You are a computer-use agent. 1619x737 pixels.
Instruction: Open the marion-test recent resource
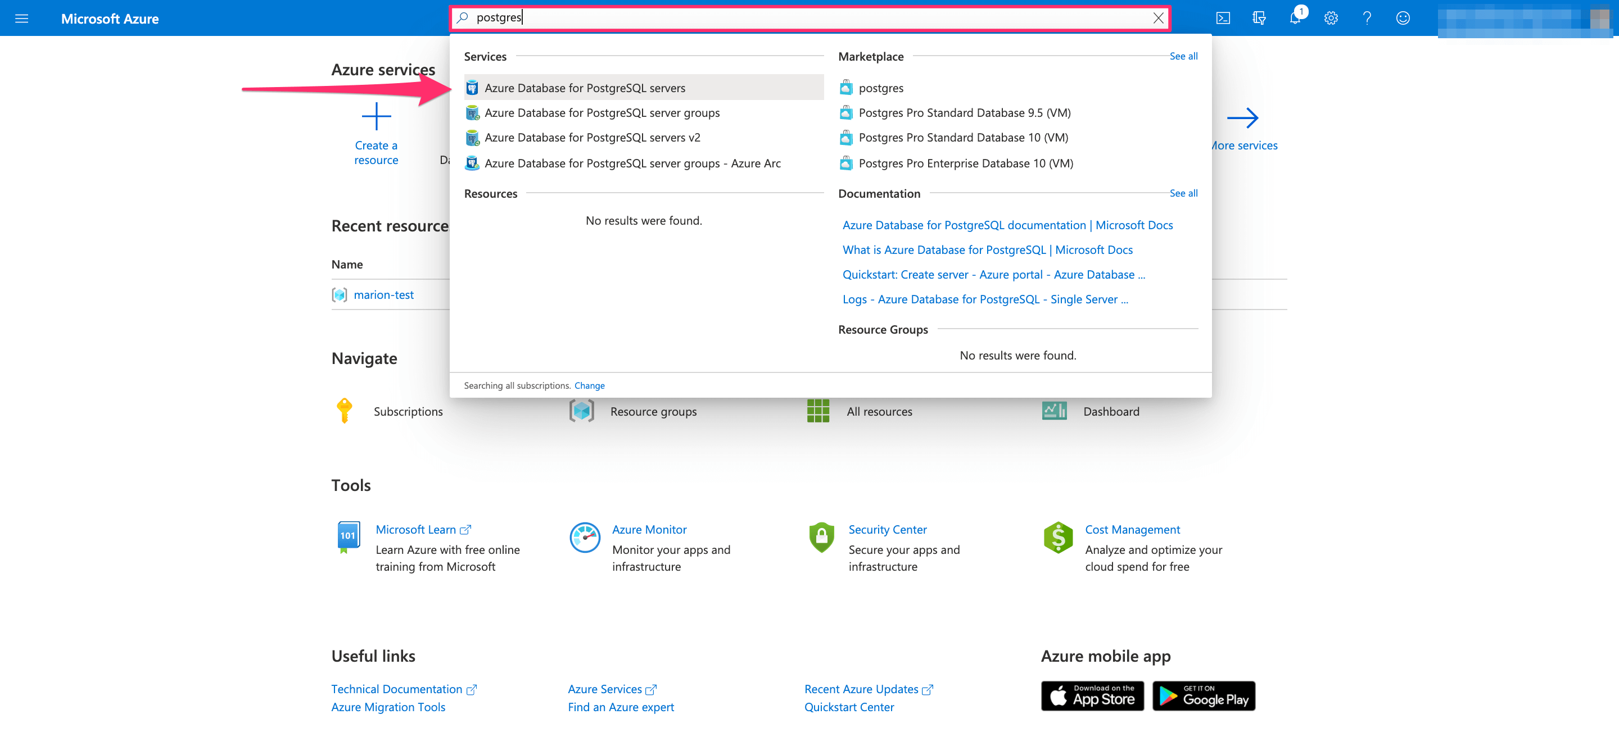[x=383, y=294]
